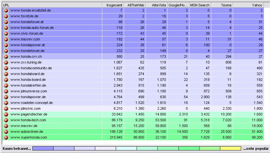The height and width of the screenshot is (153, 270).
Task: Click the icon beside www.honda-ersatzteil.de
Action: 5,11
